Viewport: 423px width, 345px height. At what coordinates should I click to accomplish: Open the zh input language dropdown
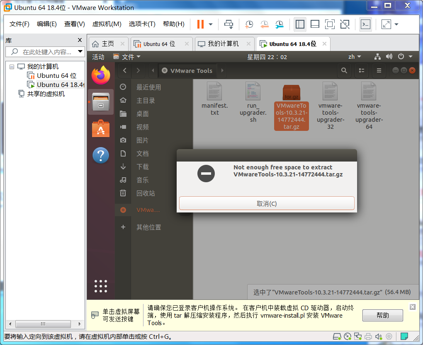coord(355,57)
